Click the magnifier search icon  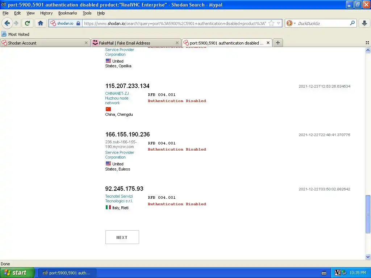point(352,23)
